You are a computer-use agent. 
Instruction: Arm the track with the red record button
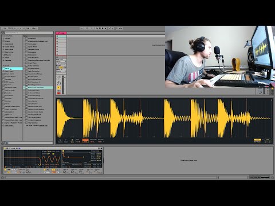coord(58,93)
